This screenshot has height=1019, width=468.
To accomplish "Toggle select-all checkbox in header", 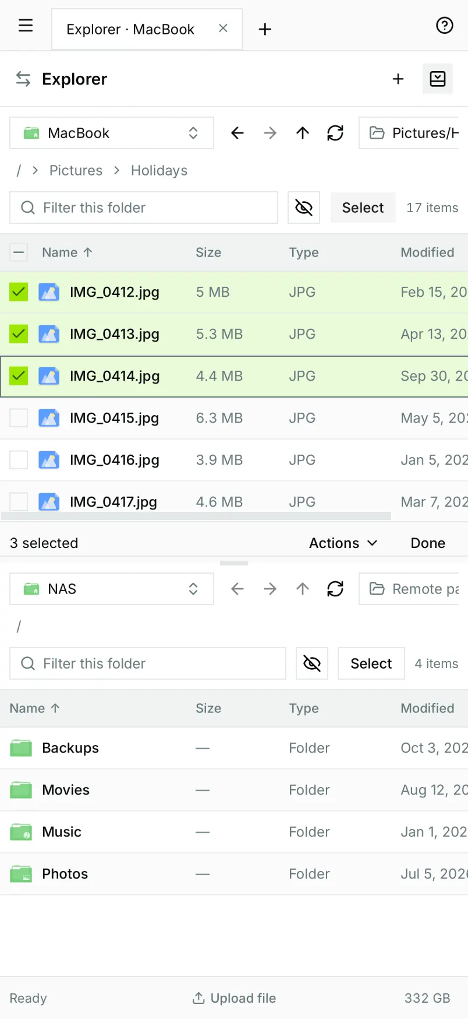I will point(19,252).
